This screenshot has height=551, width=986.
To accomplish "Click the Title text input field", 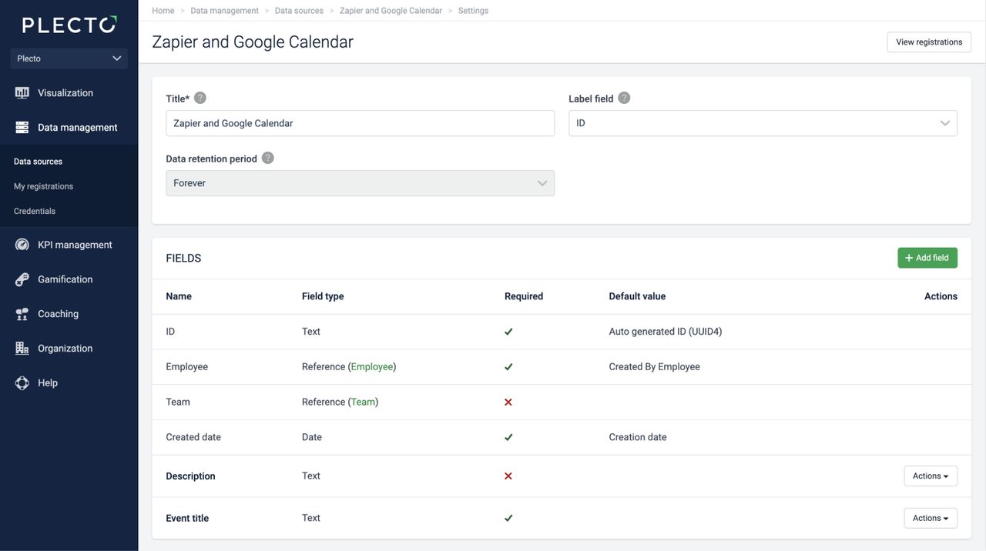I will [x=360, y=123].
